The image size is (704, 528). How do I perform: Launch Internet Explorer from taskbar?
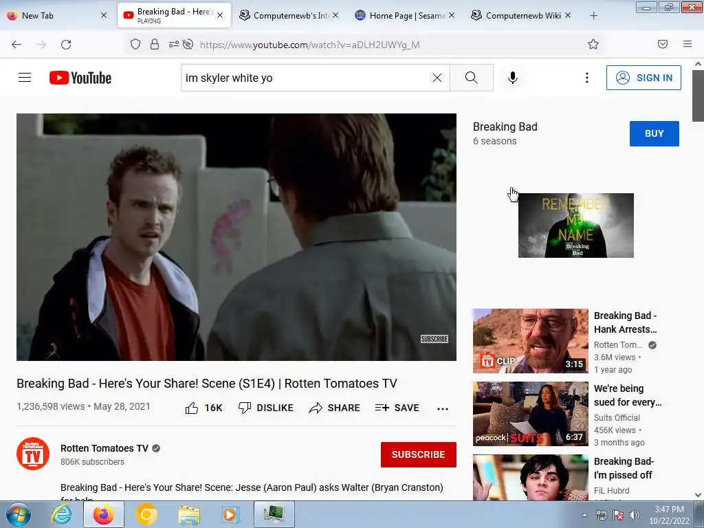61,514
